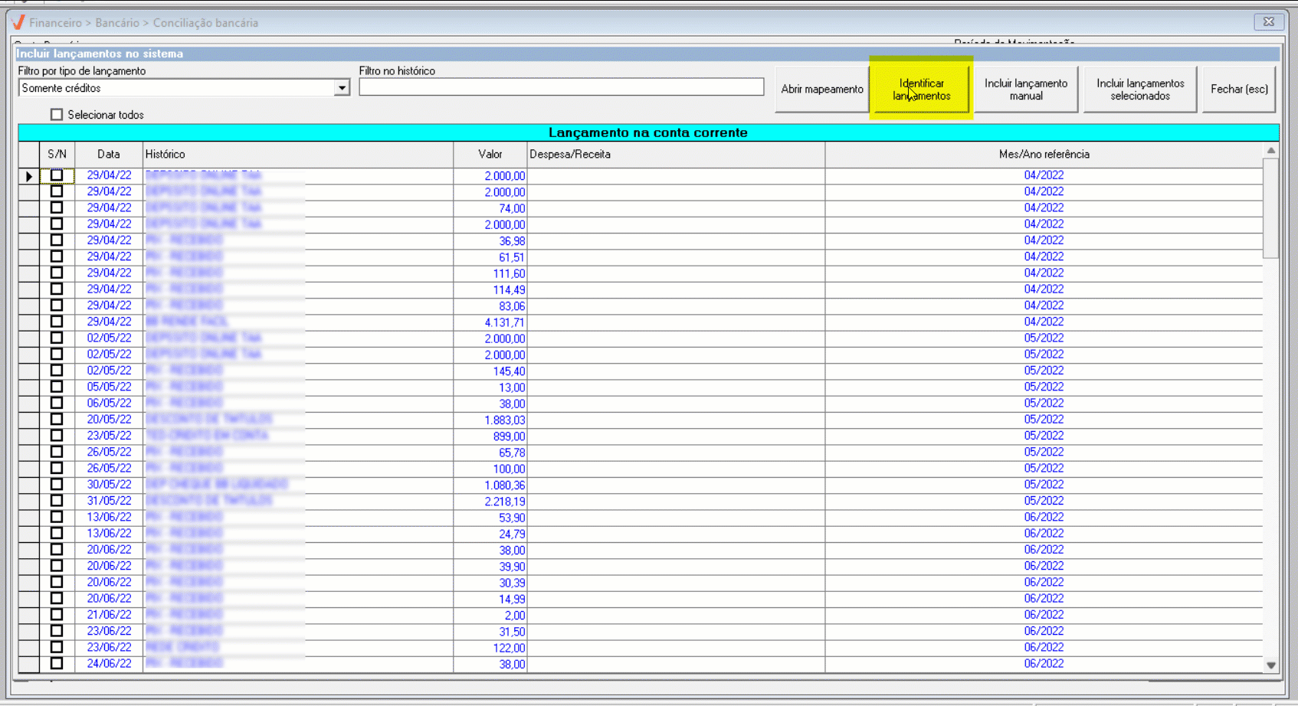Click the Data column header
This screenshot has height=706, width=1298.
pos(109,154)
